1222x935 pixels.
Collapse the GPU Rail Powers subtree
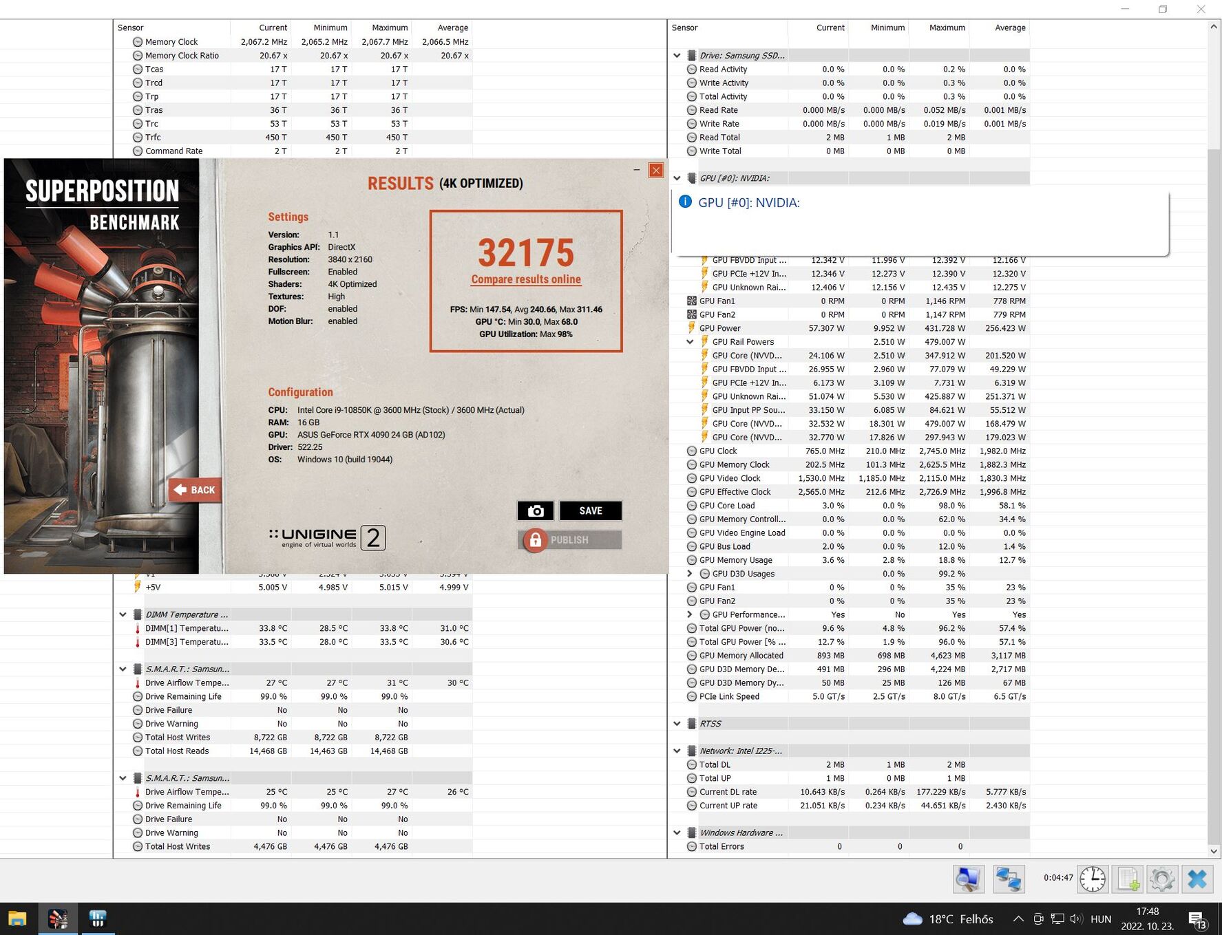(x=690, y=342)
